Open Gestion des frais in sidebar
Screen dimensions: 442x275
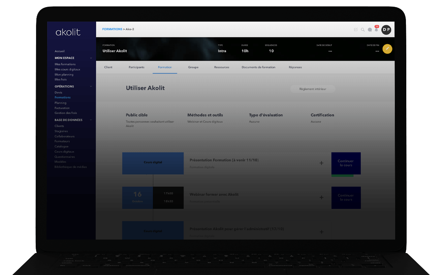[x=66, y=113]
